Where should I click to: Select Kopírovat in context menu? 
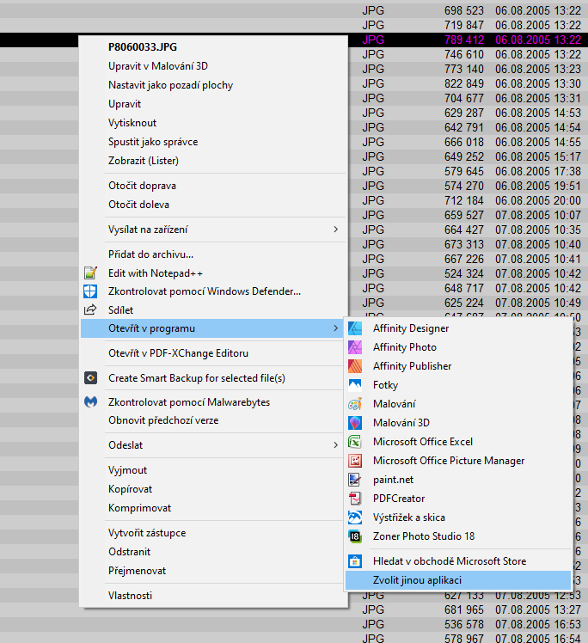pyautogui.click(x=213, y=489)
